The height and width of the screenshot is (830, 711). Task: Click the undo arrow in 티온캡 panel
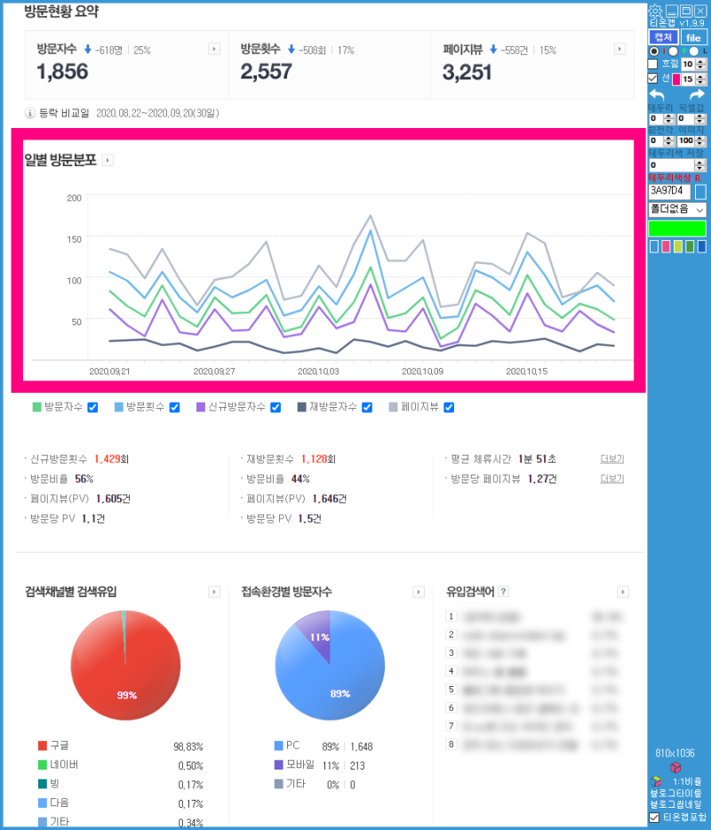(657, 95)
